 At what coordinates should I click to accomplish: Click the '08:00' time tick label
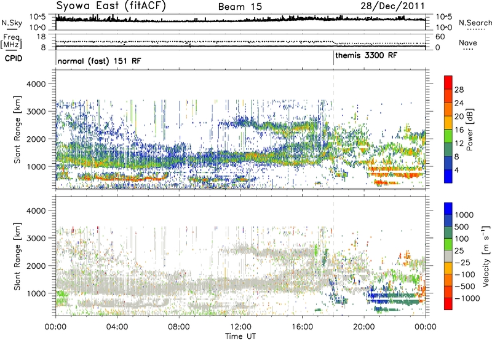point(178,327)
